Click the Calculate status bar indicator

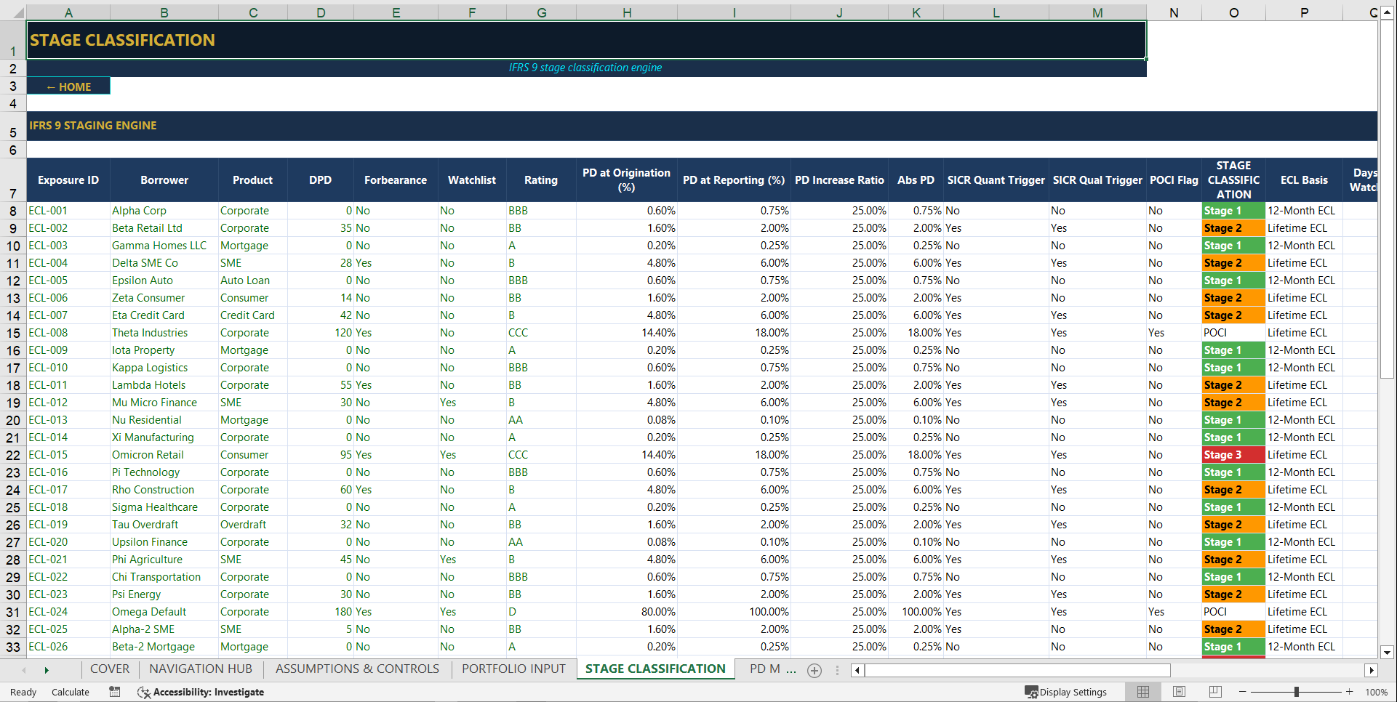tap(71, 692)
